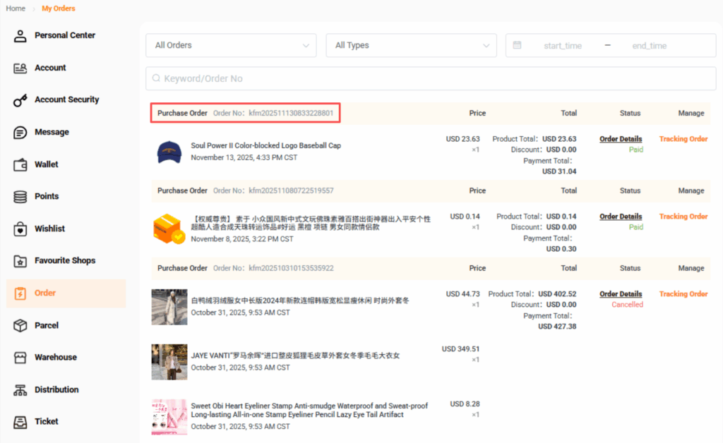
Task: Open Order Details for the baseball cap order
Action: [x=621, y=139]
